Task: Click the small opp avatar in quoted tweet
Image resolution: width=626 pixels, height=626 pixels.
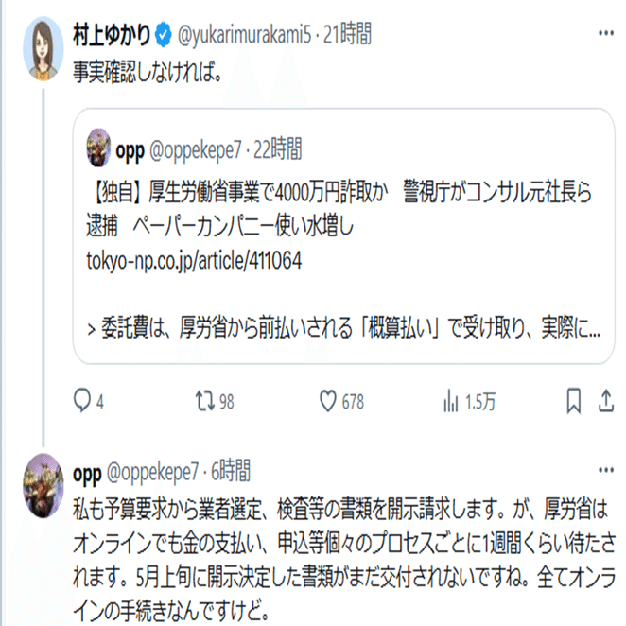Action: [99, 148]
